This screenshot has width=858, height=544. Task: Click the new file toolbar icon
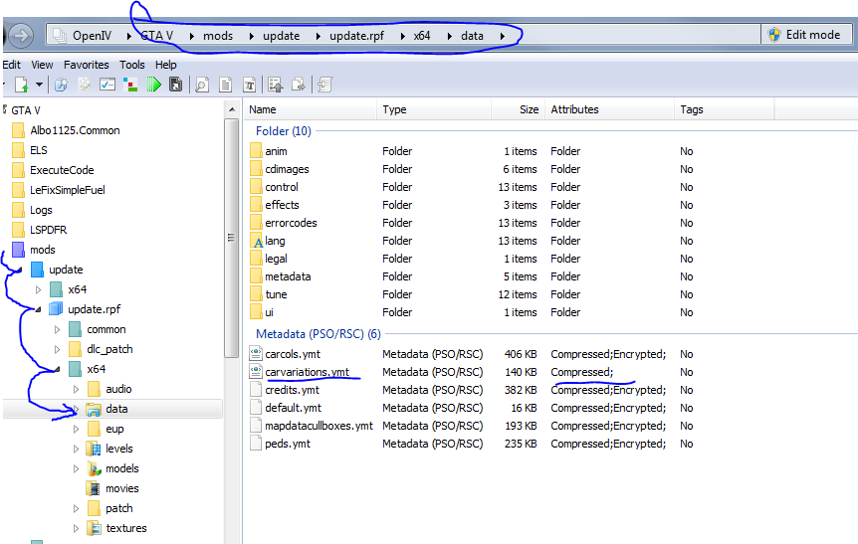click(x=21, y=86)
